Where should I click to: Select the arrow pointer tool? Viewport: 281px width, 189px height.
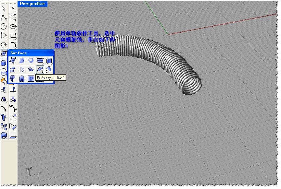4,8
